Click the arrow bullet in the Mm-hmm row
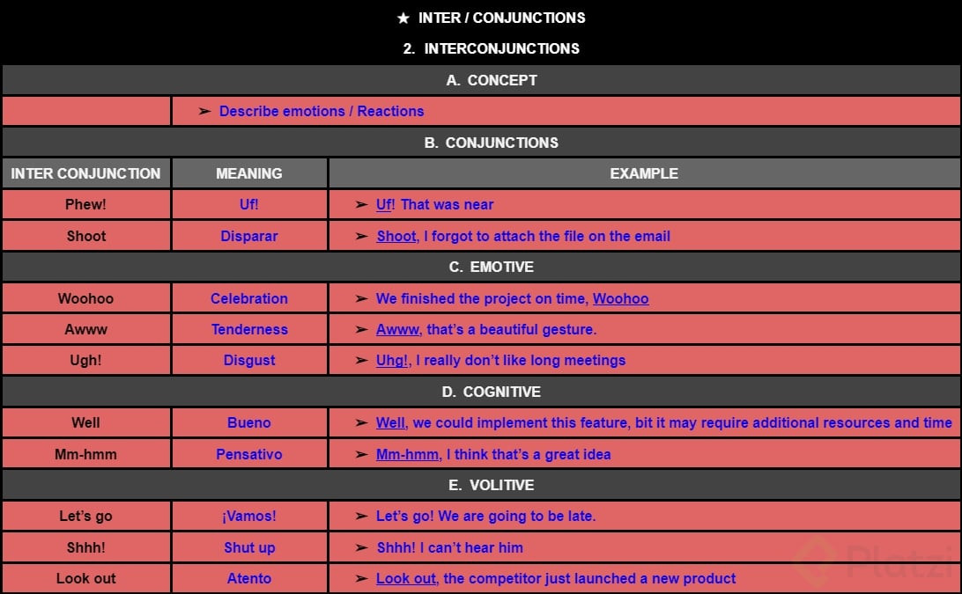The image size is (962, 594). (361, 454)
